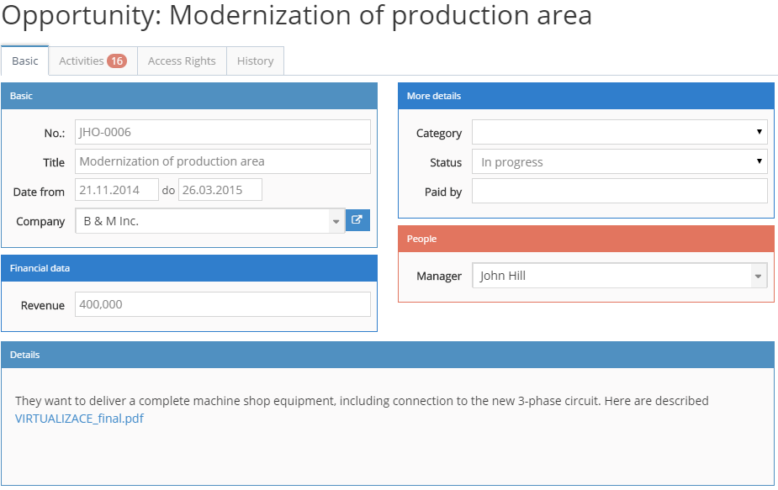
Task: Open the Category dropdown
Action: 620,132
